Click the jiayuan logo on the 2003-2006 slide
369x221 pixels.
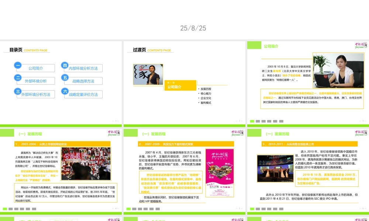(114, 133)
